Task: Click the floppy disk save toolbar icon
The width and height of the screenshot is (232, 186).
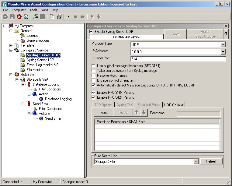Action: (x=12, y=17)
